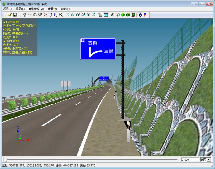Open the 查询修改(M) menu
The width and height of the screenshot is (215, 169).
pos(36,9)
